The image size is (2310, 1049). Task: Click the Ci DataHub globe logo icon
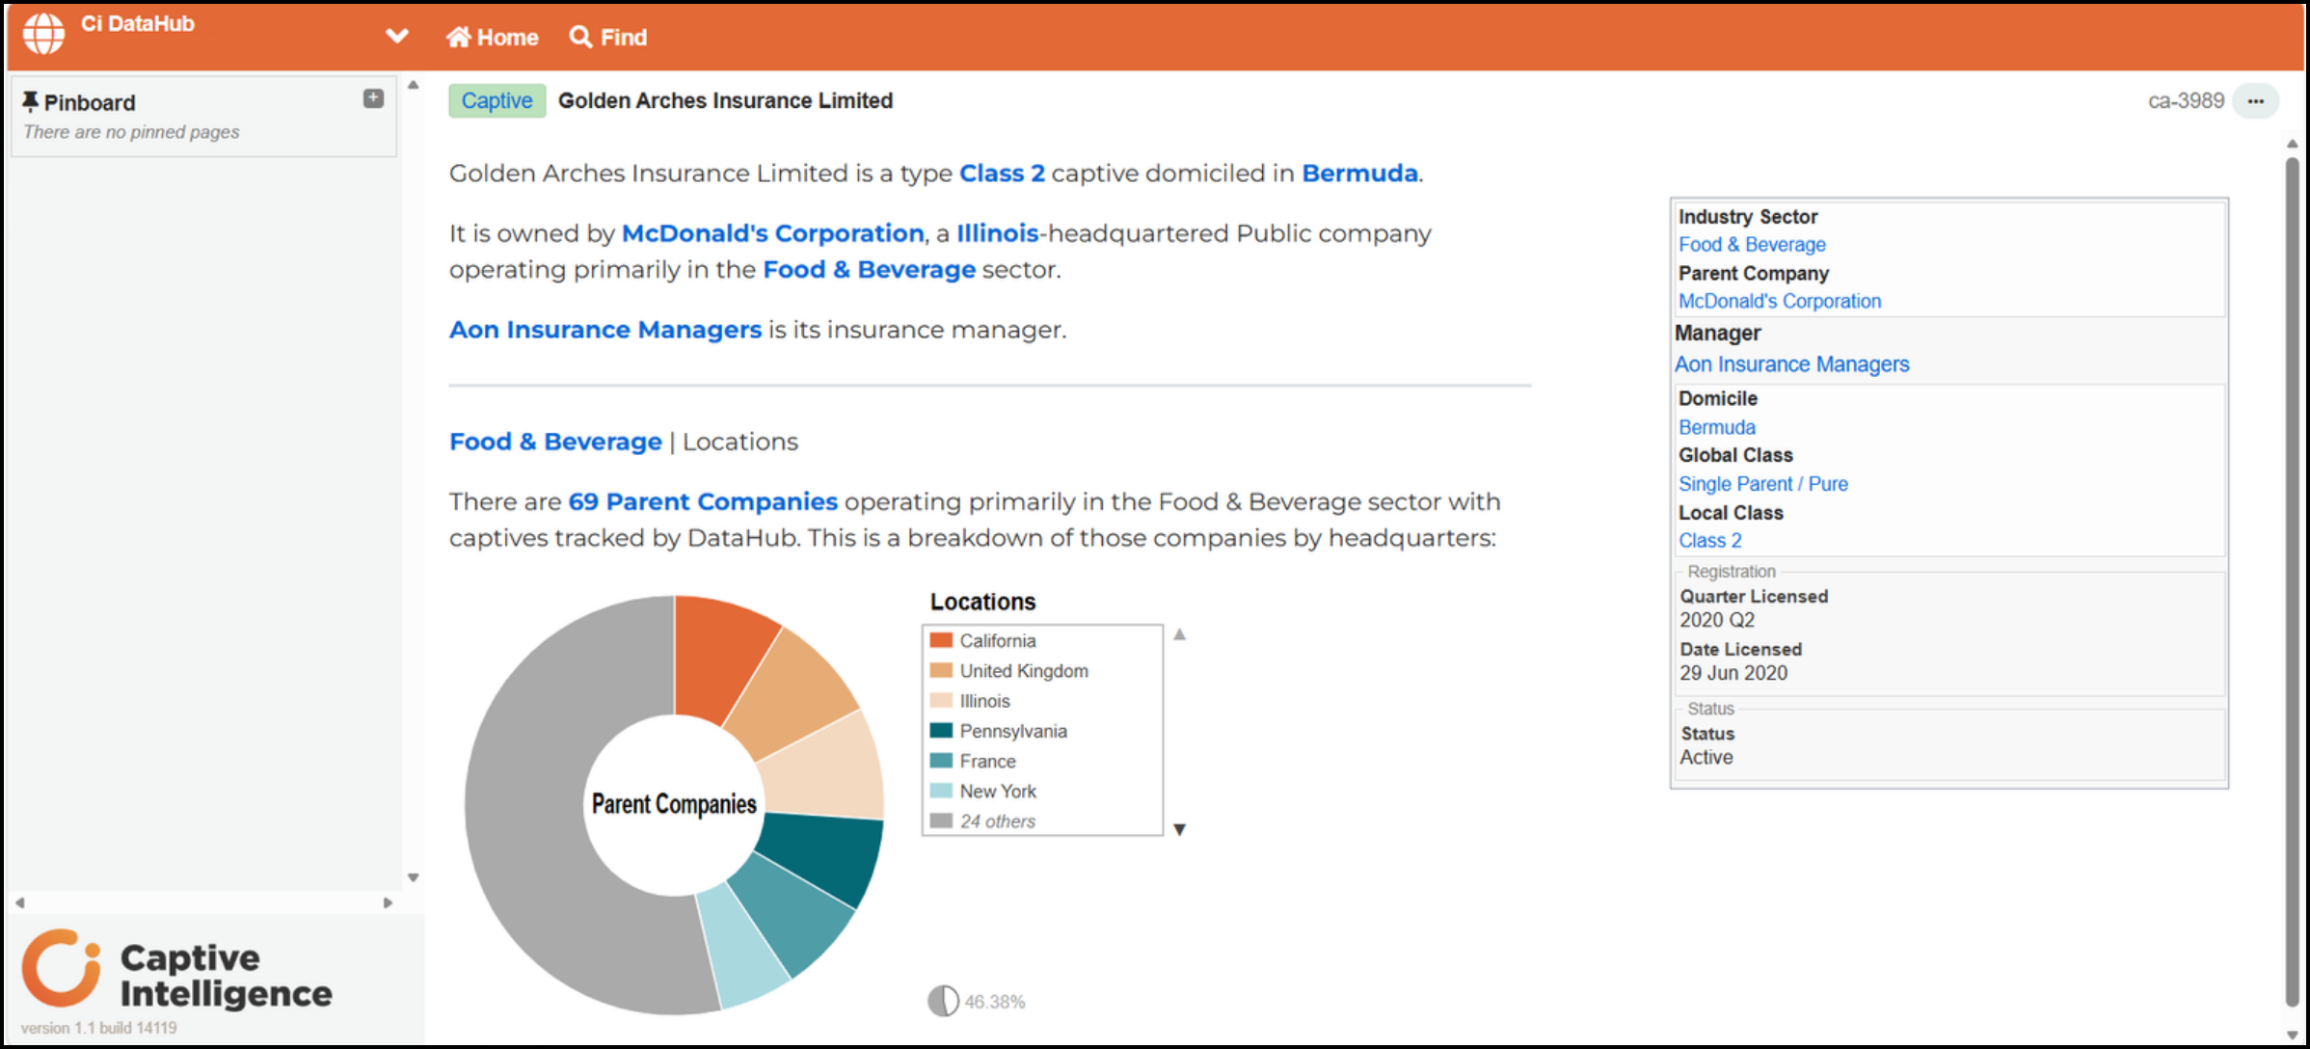(x=44, y=34)
